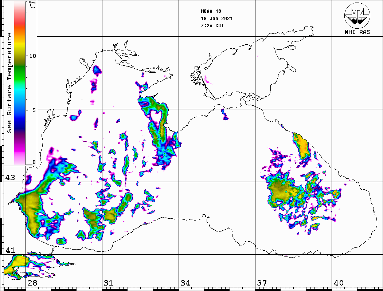Click the longitude label '37'
This screenshot has height=291, width=383.
pyautogui.click(x=262, y=283)
